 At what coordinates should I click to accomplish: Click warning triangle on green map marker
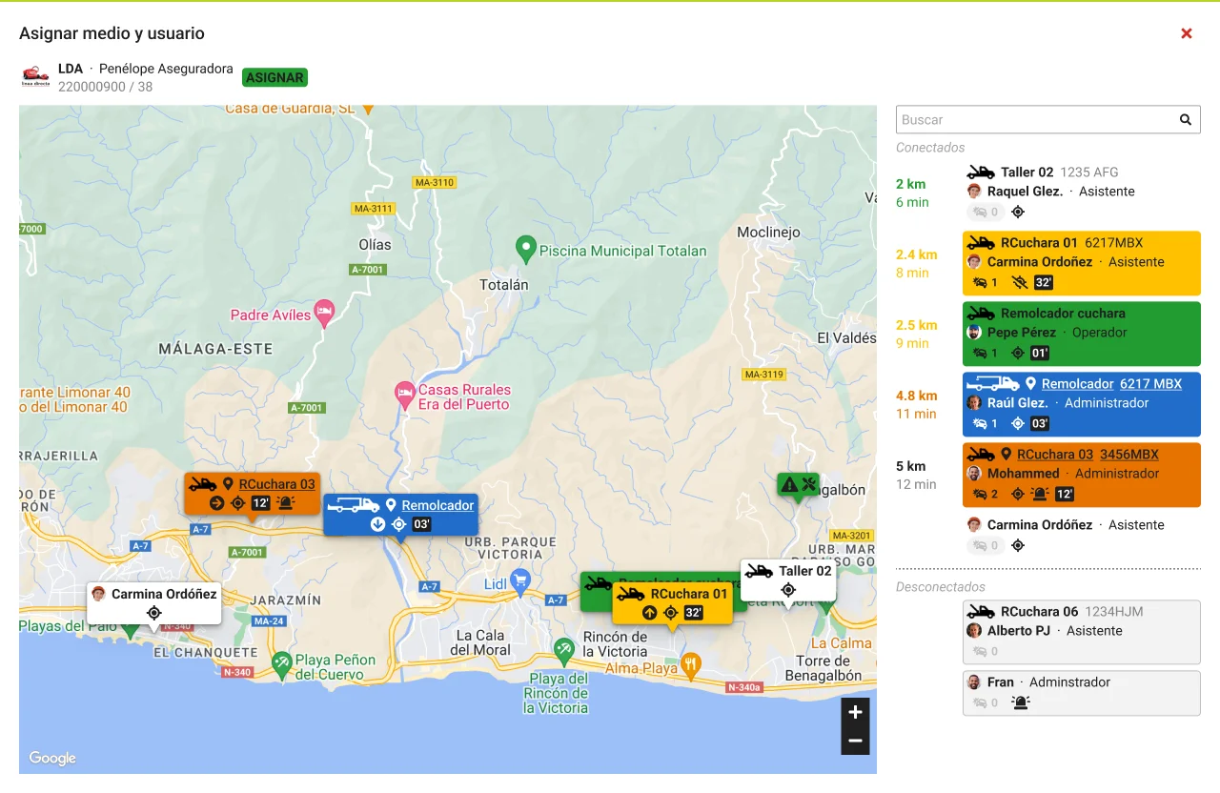pyautogui.click(x=789, y=484)
